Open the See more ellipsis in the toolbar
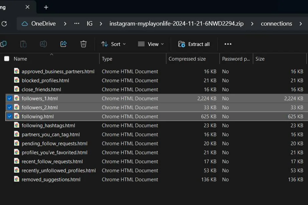This screenshot has height=205, width=308. (228, 44)
